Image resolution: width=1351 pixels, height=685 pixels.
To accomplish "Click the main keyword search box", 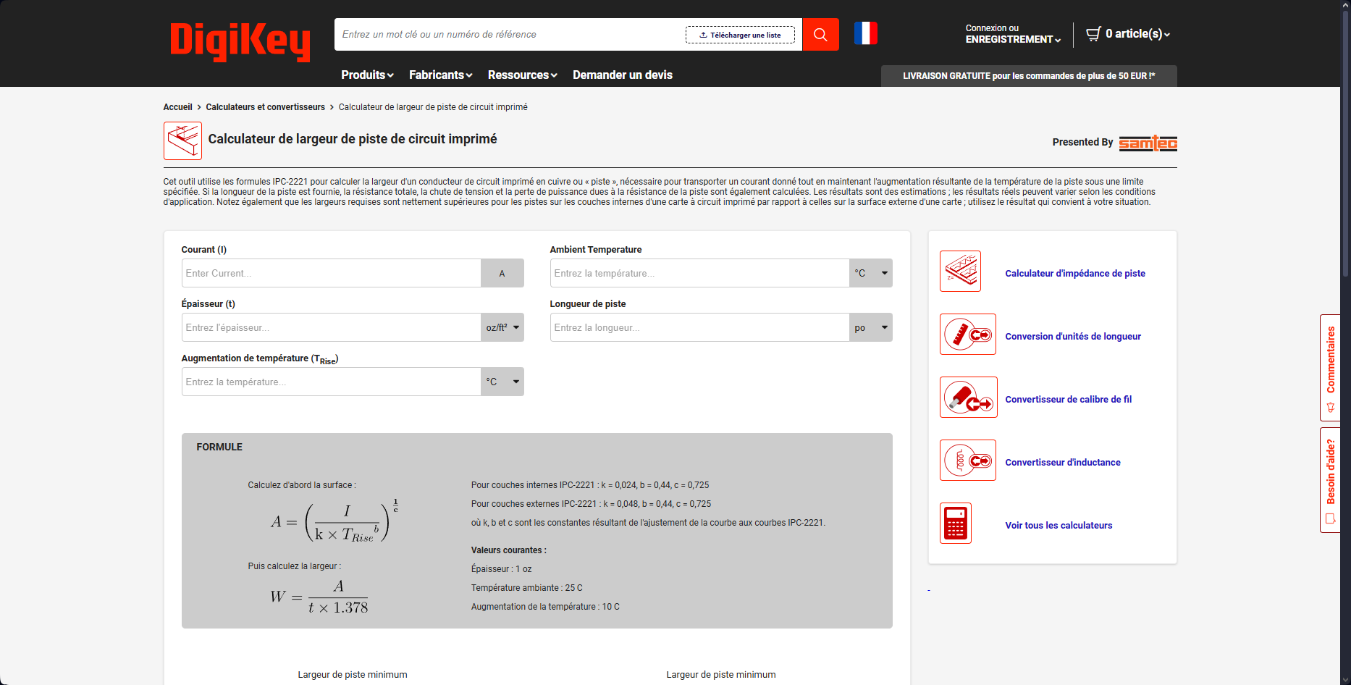I will pos(510,34).
